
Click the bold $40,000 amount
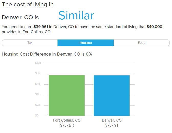154,27
